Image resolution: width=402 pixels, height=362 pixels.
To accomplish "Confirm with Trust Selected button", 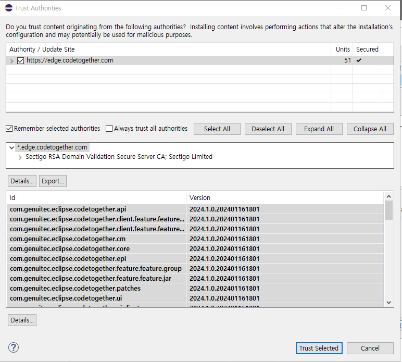I will point(319,348).
